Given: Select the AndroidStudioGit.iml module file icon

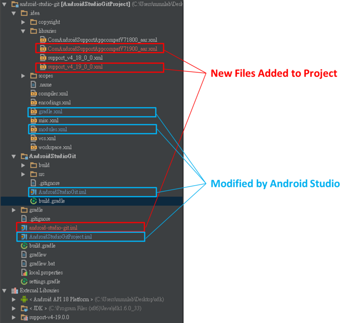Looking at the screenshot, I should click(x=33, y=192).
